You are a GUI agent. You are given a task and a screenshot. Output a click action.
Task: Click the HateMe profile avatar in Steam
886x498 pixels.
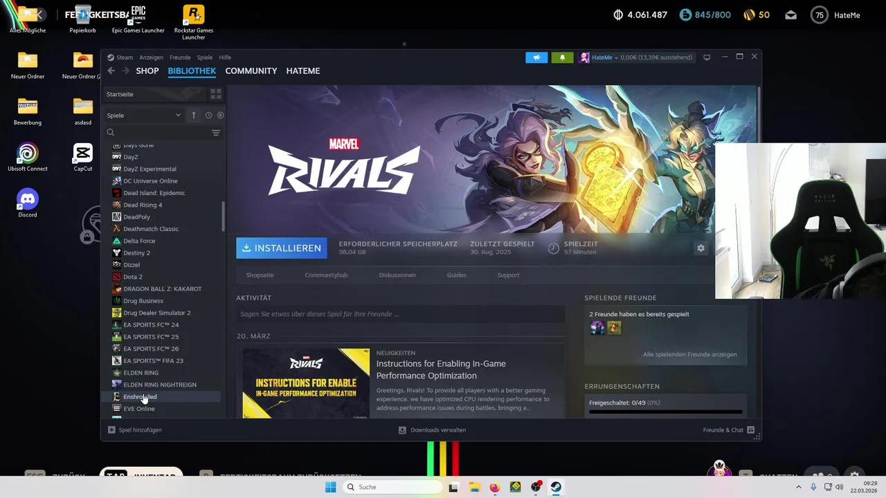[584, 57]
